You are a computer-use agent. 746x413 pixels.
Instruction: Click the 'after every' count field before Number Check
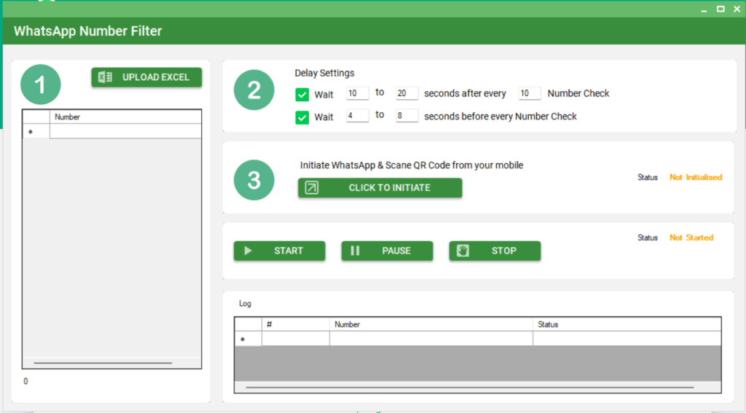click(530, 93)
